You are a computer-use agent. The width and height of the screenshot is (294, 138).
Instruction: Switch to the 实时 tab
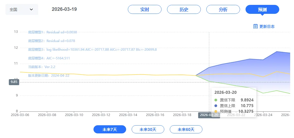click(x=145, y=9)
